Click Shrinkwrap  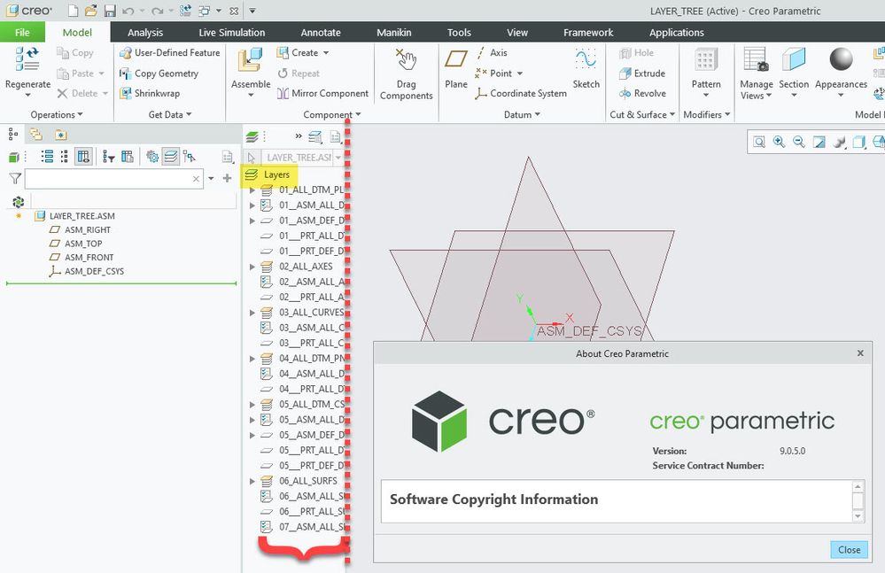click(150, 94)
